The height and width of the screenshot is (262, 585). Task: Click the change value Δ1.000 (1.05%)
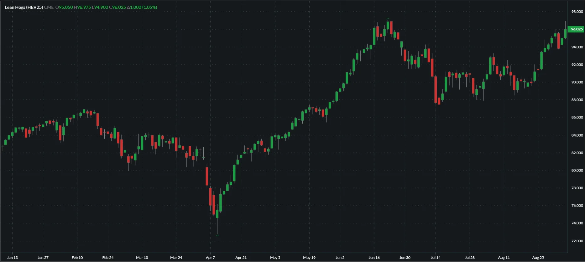pos(142,7)
